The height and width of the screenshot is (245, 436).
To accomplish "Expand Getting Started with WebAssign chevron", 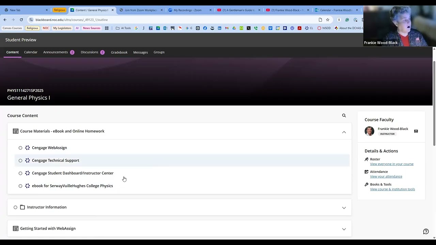I will click(x=344, y=229).
